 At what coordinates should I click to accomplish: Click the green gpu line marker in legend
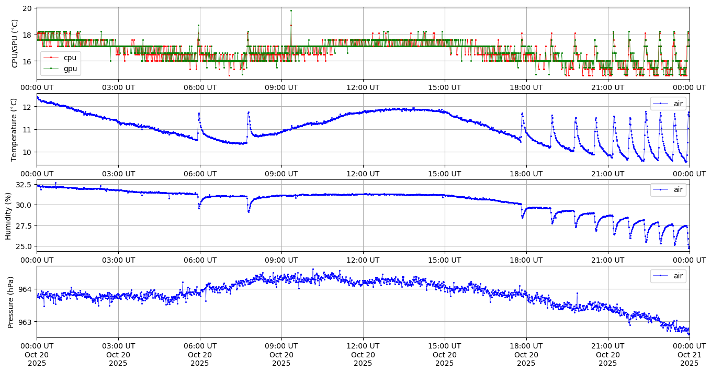tap(51, 68)
